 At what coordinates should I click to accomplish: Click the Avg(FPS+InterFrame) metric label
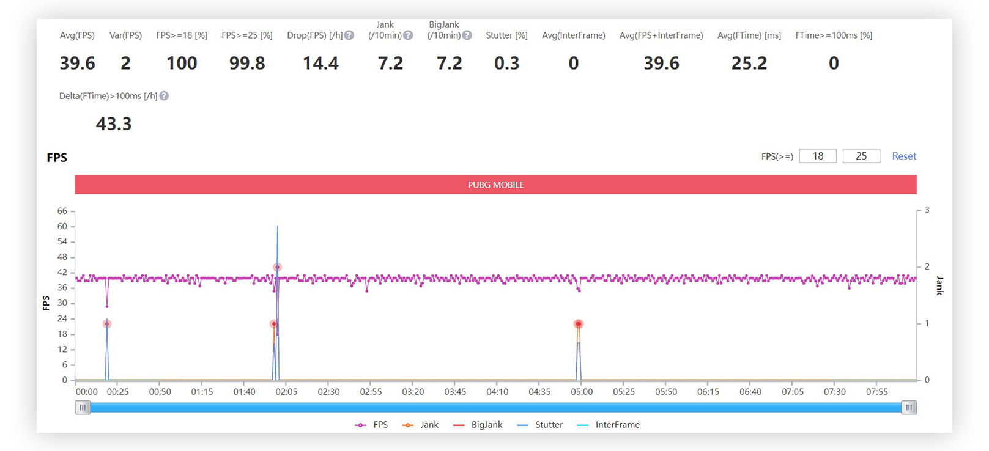[661, 35]
